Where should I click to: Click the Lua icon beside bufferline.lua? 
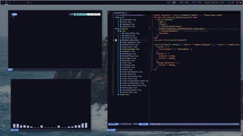coord(121,45)
